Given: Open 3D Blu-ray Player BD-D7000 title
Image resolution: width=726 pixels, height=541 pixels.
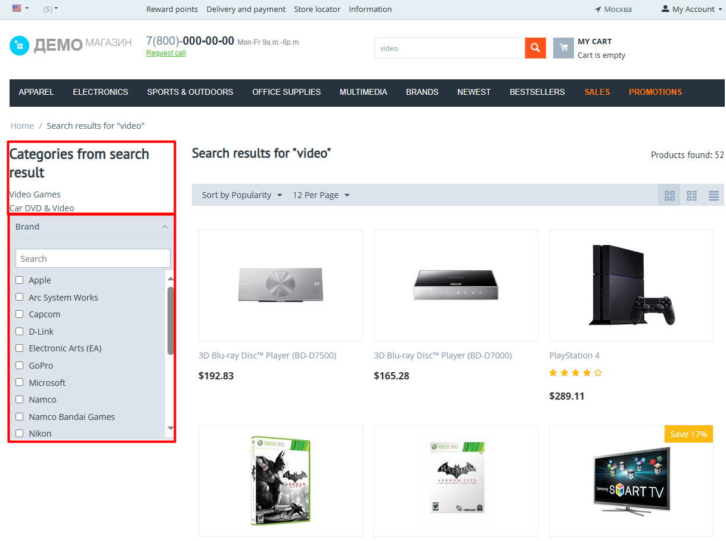Looking at the screenshot, I should click(443, 355).
